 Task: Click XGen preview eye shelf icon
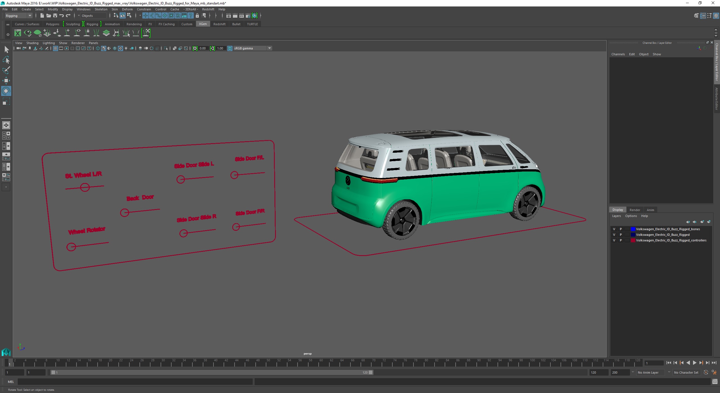[28, 33]
